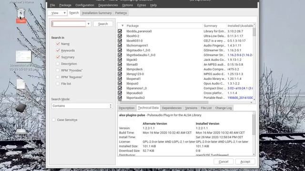The height and width of the screenshot is (171, 305).
Task: Click the Cancel button
Action: coord(224,161)
